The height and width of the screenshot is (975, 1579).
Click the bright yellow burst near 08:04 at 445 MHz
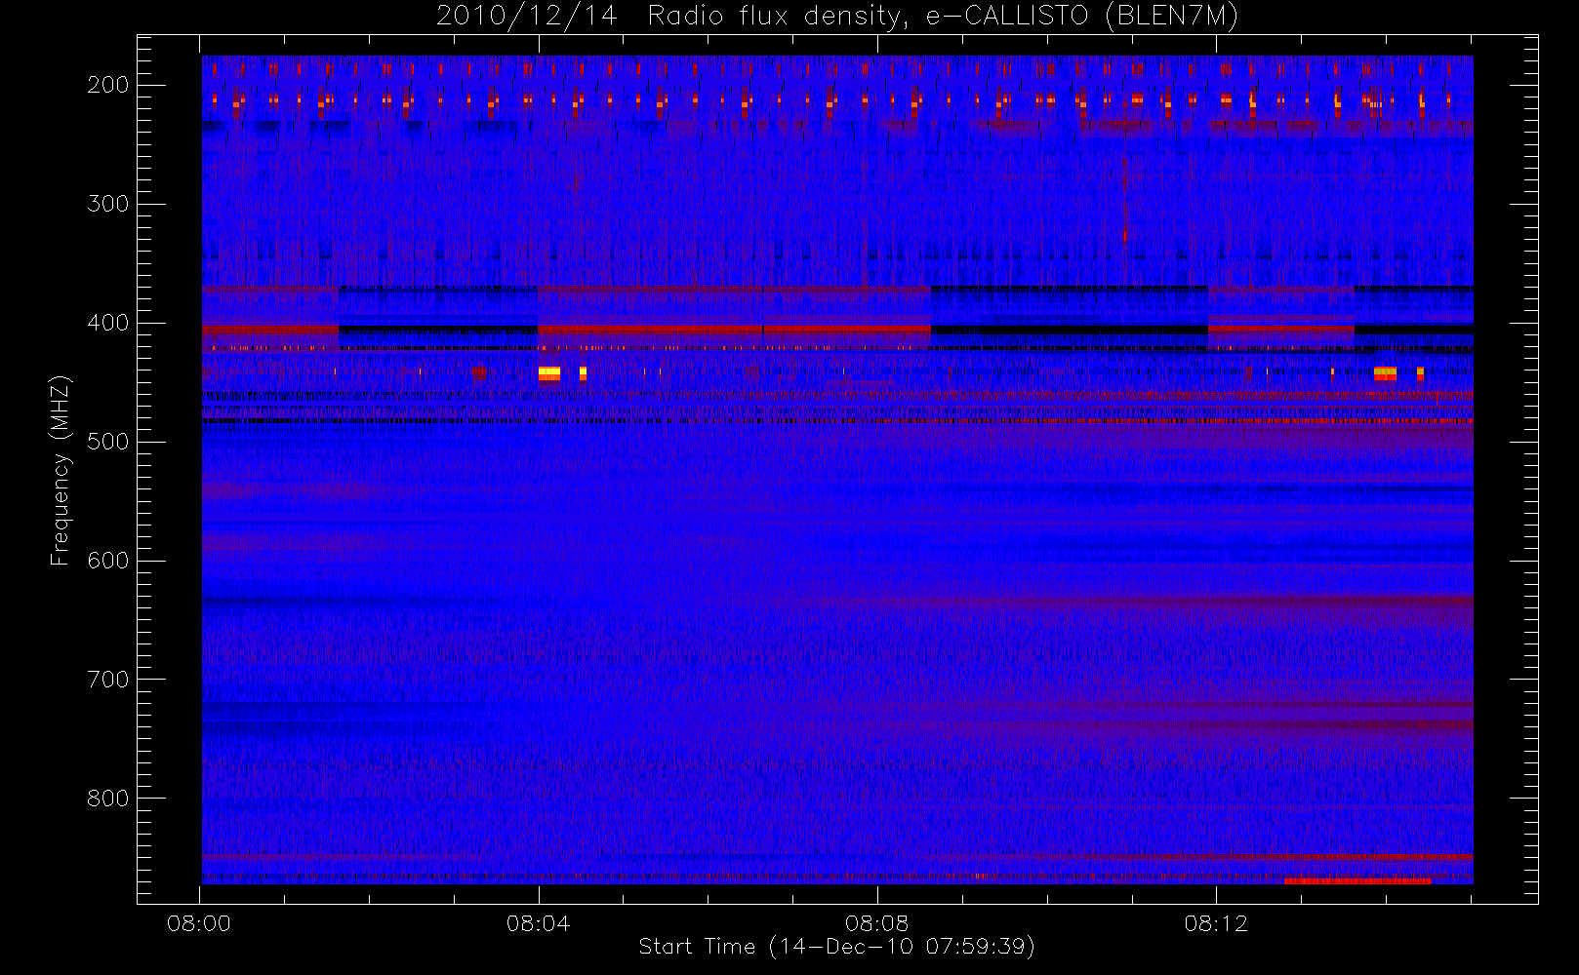pos(549,372)
